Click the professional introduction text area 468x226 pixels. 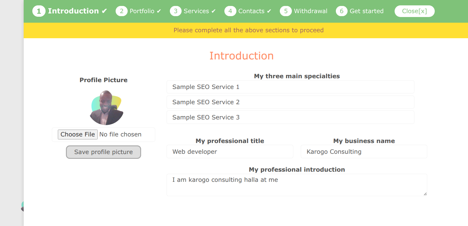click(x=297, y=185)
